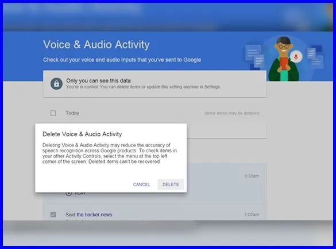Screen dimensions: 336x249
Task: Confirm deletion with the DELETE button
Action: point(171,184)
